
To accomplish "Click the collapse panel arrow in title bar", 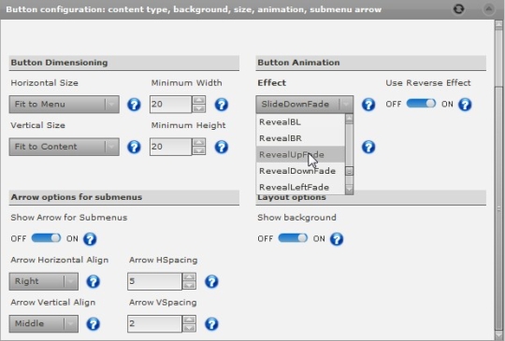I will click(488, 9).
